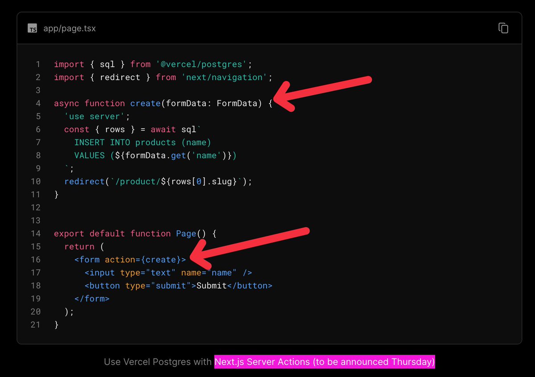Viewport: 535px width, 377px height.
Task: Click the 'use server' directive
Action: (x=95, y=116)
